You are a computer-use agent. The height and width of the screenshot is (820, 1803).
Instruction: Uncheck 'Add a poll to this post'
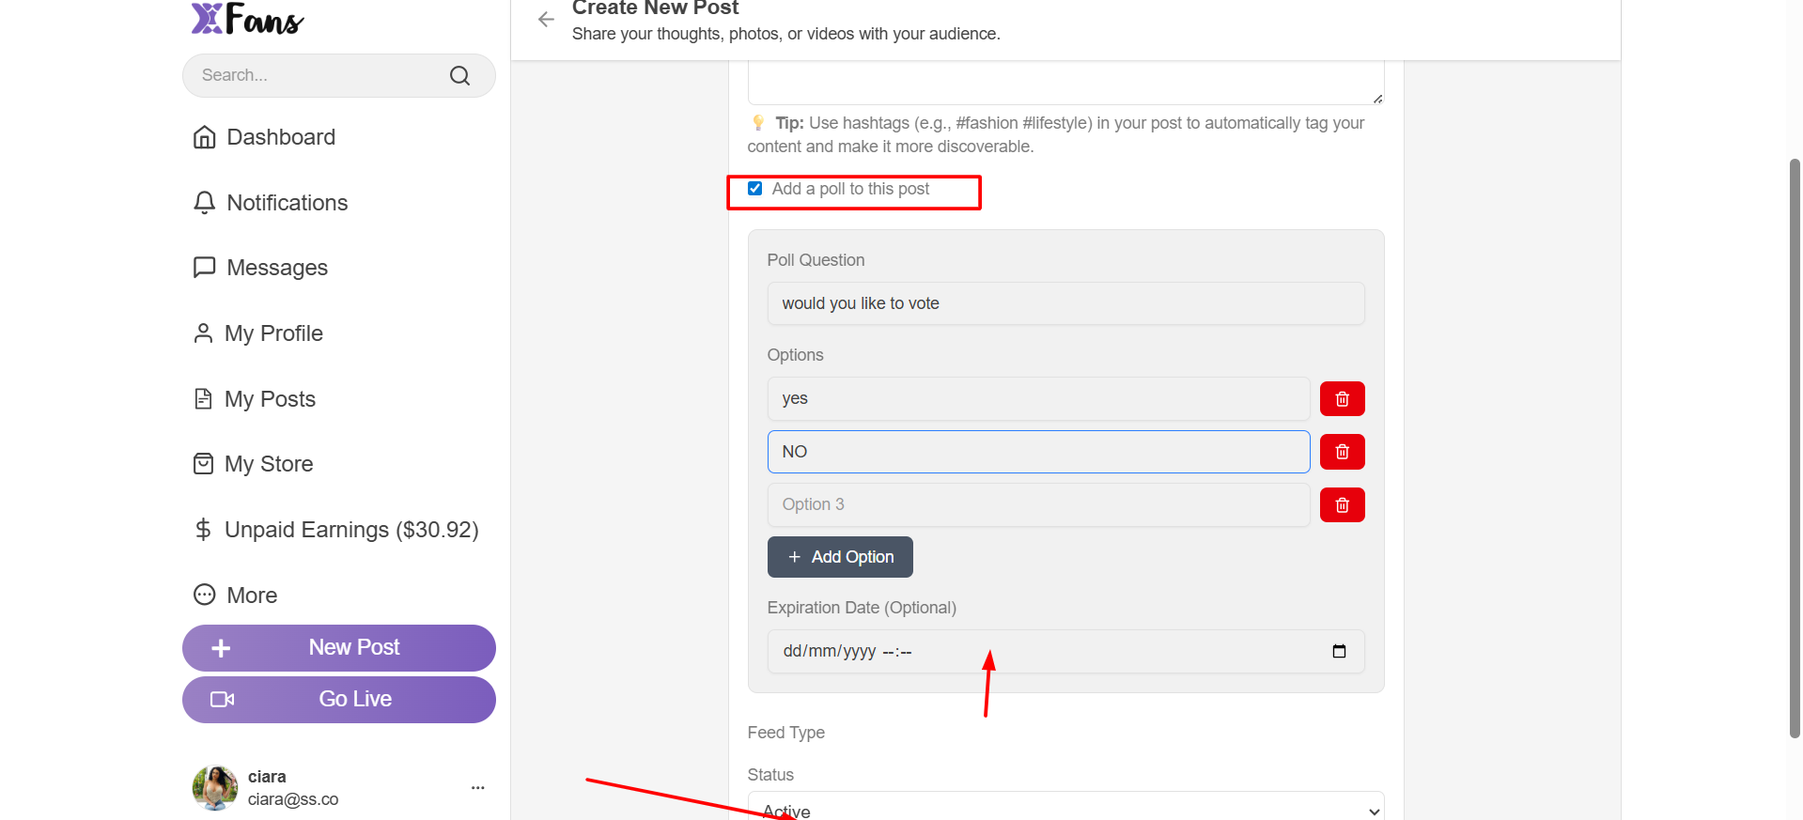click(x=755, y=189)
